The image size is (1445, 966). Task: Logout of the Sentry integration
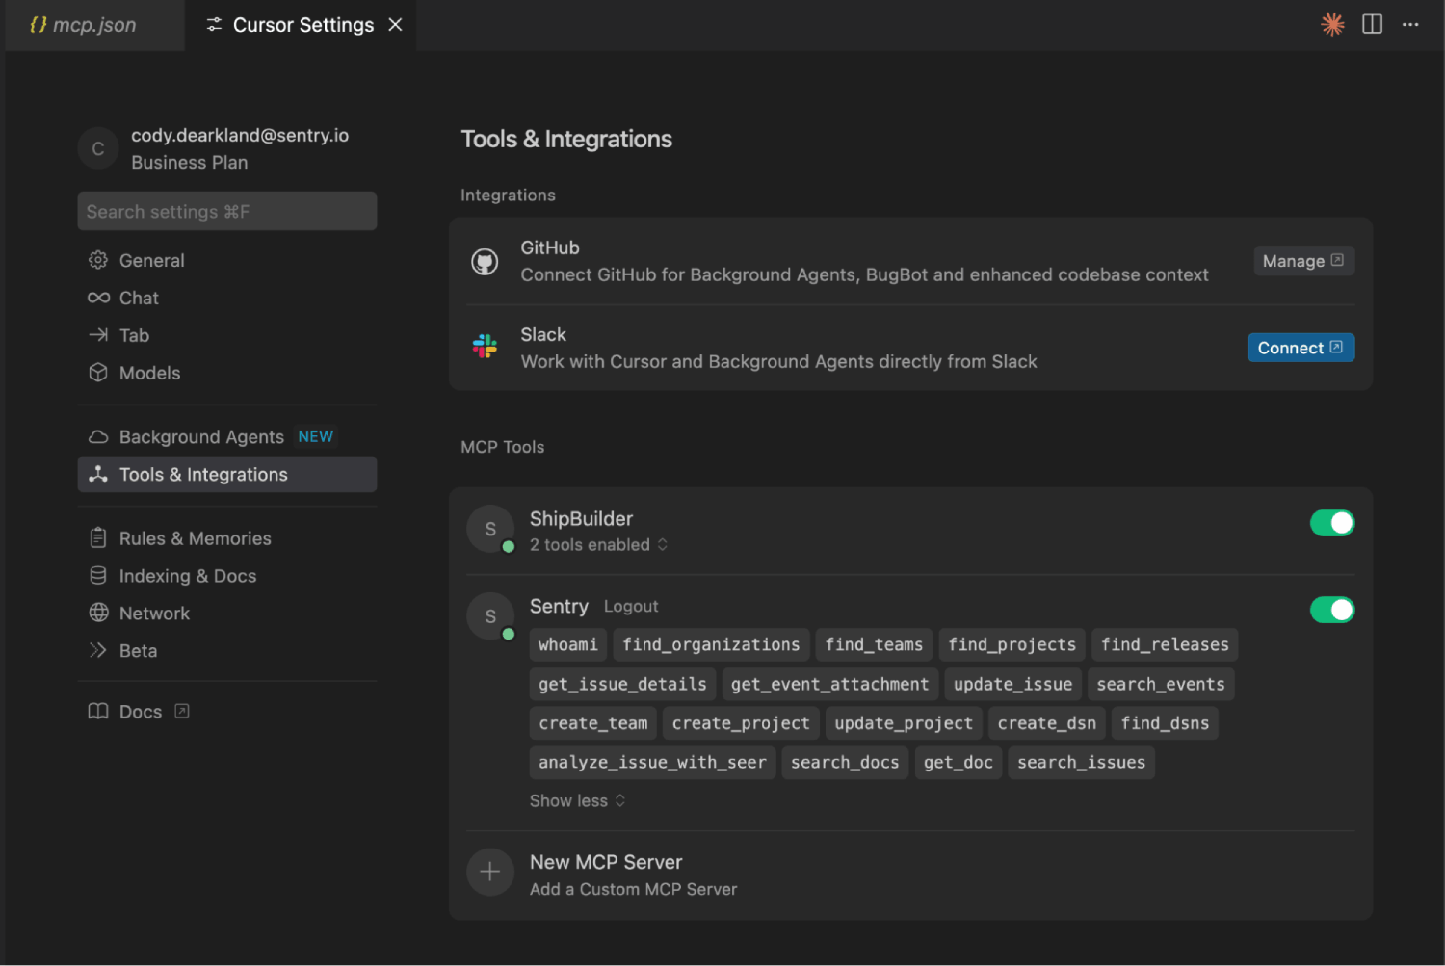pyautogui.click(x=631, y=606)
